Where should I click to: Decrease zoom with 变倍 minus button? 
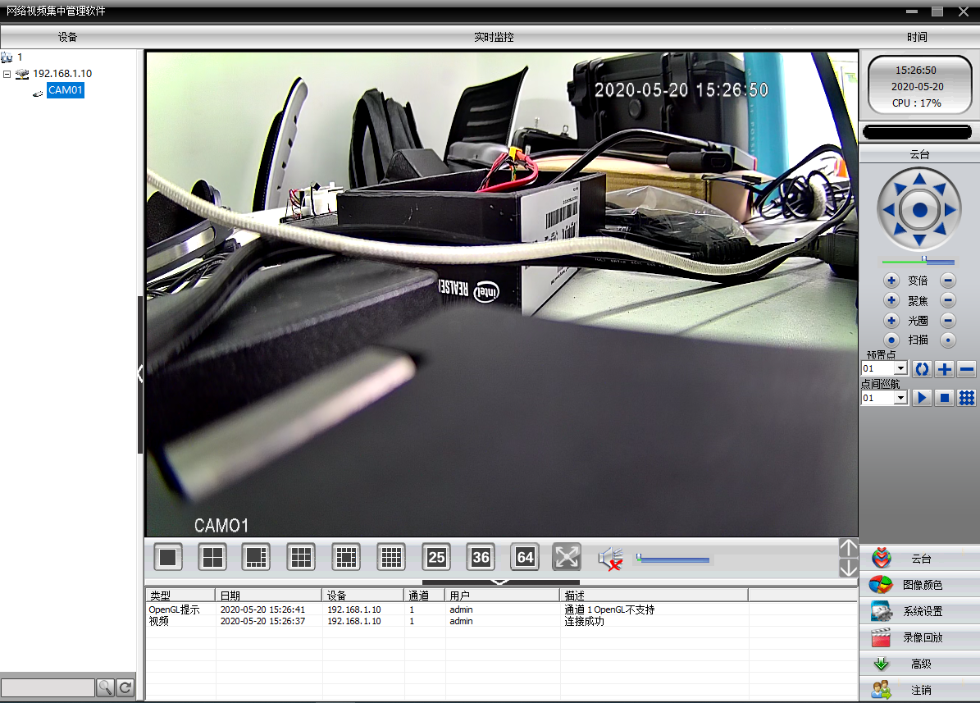pos(948,281)
